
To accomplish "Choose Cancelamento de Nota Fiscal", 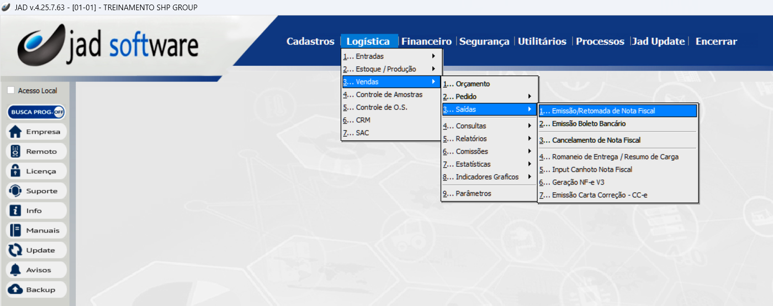I will click(x=596, y=140).
